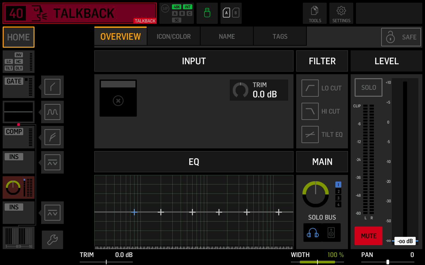The image size is (425, 265).
Task: Open the gate curve icon in the sidebar
Action: pyautogui.click(x=52, y=87)
